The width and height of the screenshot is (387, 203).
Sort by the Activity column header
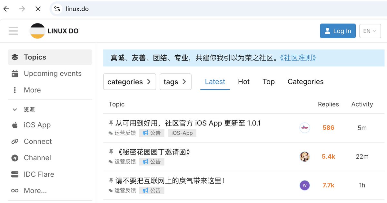coord(362,104)
